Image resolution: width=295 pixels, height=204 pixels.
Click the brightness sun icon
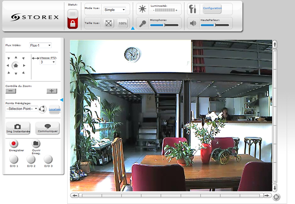pos(142,9)
